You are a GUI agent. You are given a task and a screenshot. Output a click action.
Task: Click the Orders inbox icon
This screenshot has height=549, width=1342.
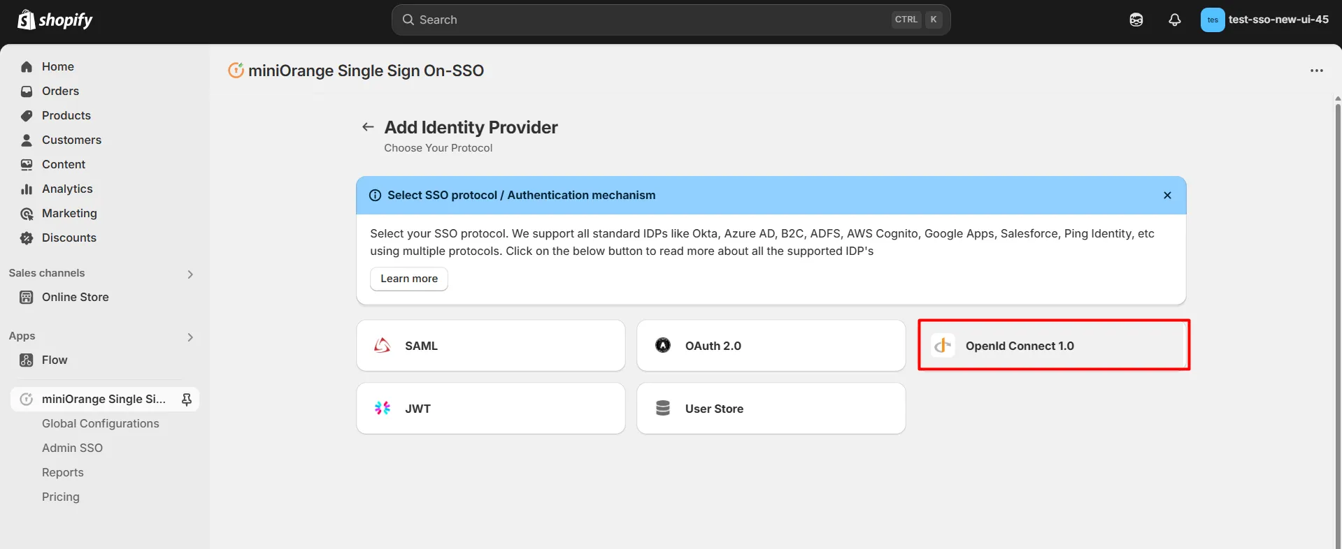[x=27, y=91]
